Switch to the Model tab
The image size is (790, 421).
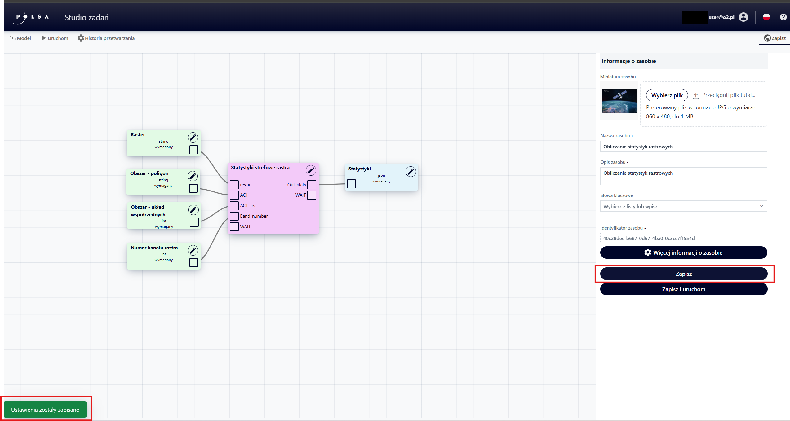[20, 38]
